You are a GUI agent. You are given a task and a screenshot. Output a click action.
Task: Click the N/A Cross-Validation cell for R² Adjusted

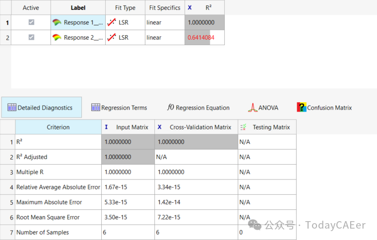click(x=196, y=157)
